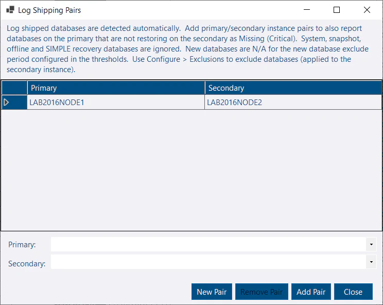The width and height of the screenshot is (383, 305).
Task: Select the LAB2016NODE2 secondary cell
Action: coord(293,102)
